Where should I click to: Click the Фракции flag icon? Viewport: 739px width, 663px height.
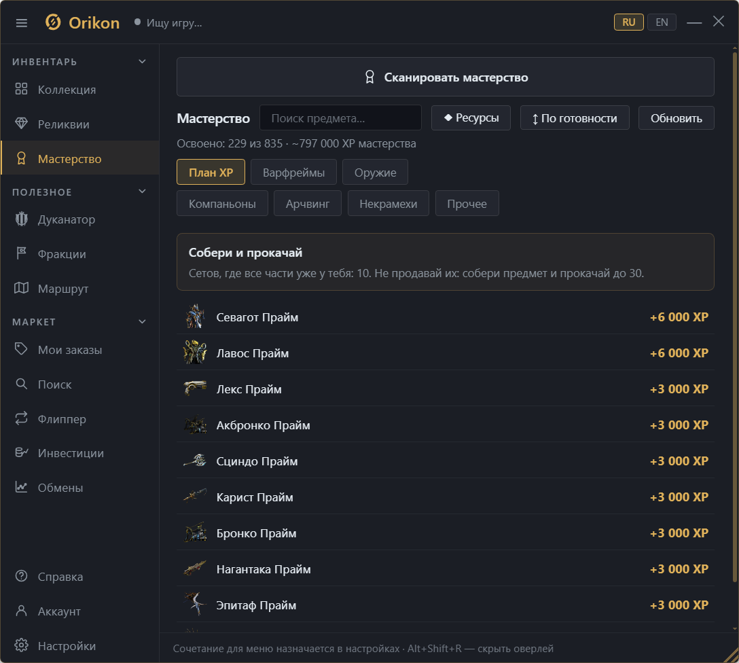tap(21, 253)
